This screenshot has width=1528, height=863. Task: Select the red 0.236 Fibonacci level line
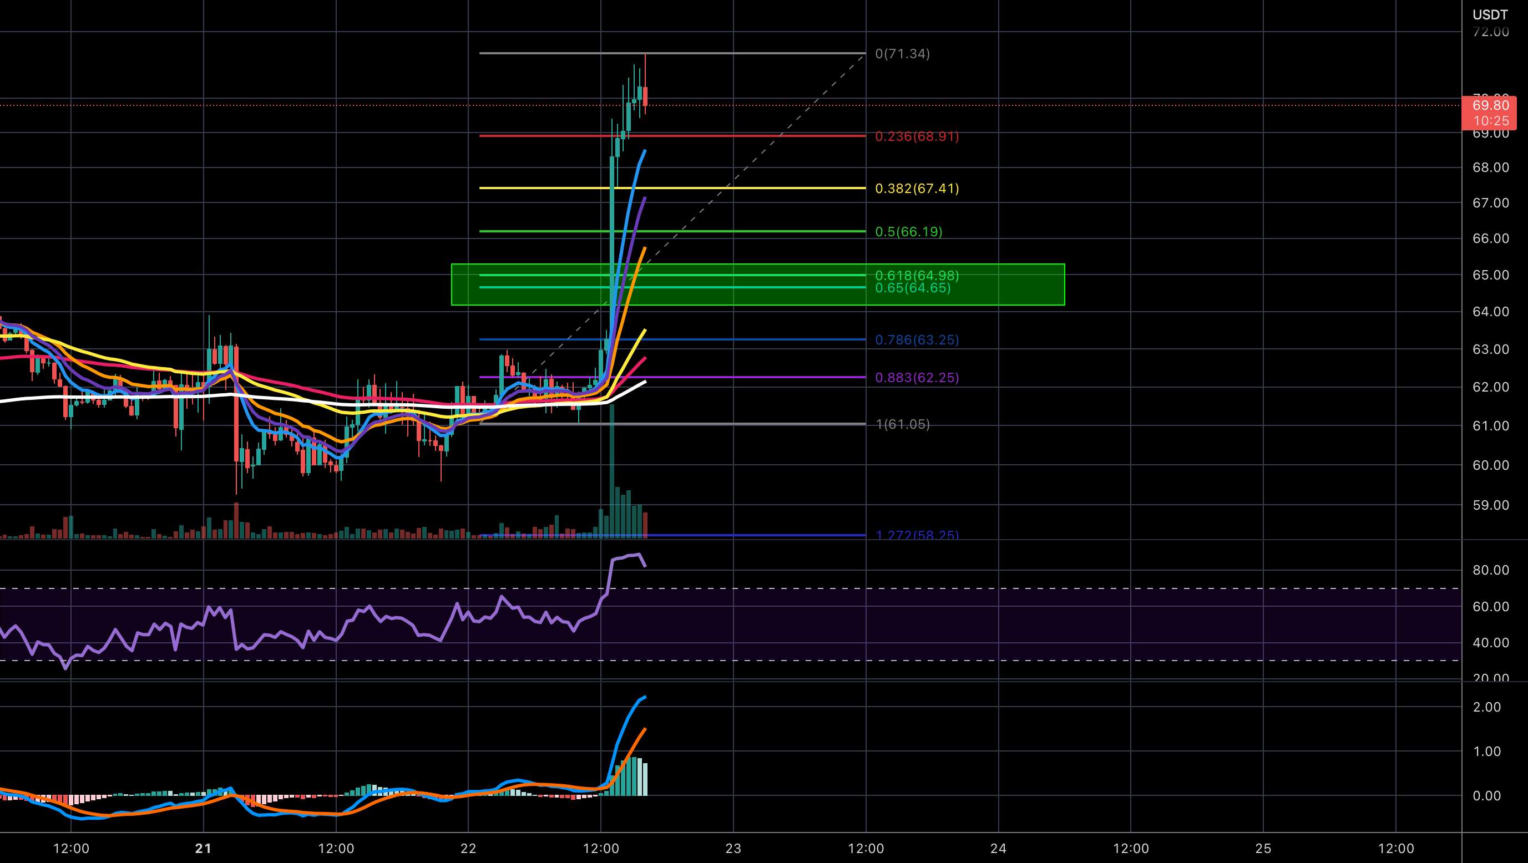point(672,136)
